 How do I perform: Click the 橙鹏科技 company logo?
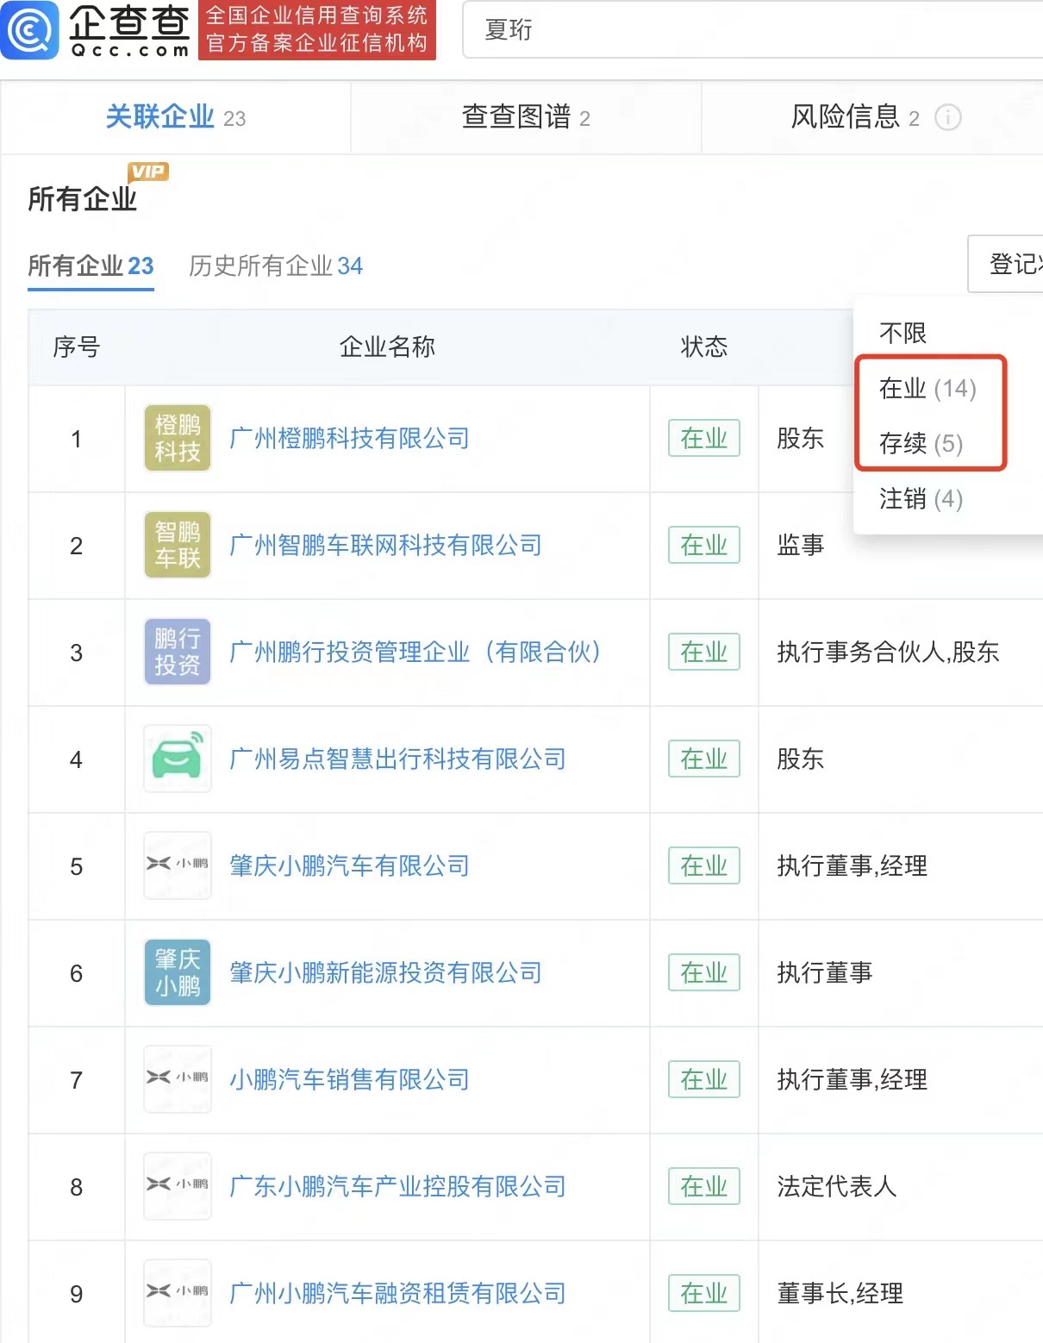pos(177,438)
